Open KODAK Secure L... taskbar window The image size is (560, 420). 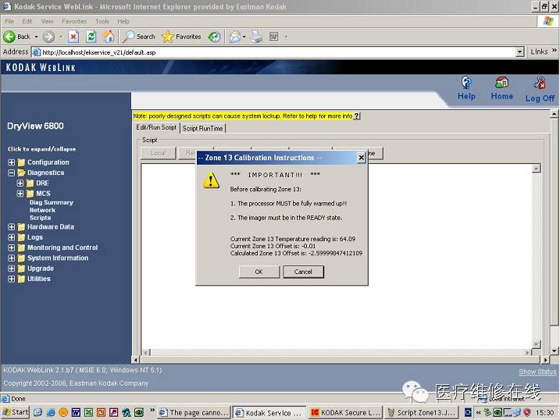tap(345, 412)
